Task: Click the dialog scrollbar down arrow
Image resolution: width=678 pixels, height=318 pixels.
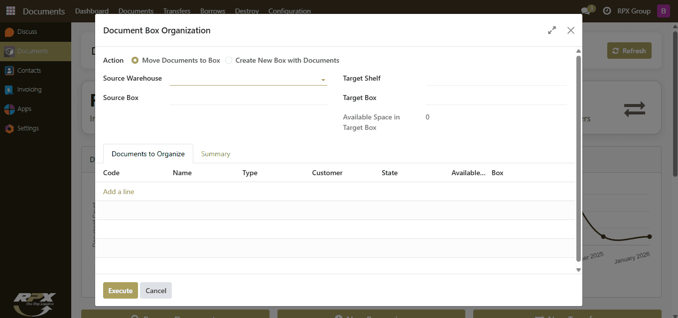Action: (578, 270)
